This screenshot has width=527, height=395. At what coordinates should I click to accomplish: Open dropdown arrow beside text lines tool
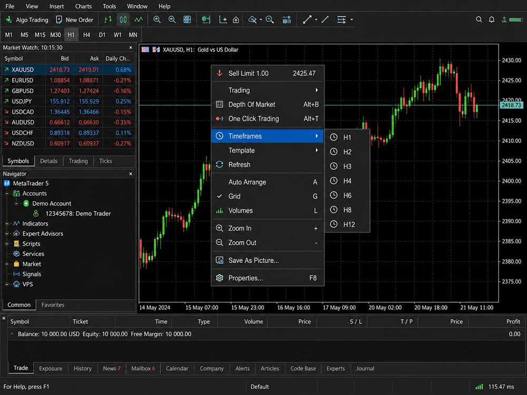pyautogui.click(x=352, y=20)
